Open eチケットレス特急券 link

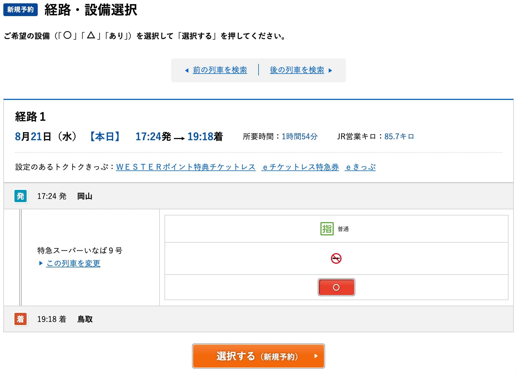[x=300, y=167]
